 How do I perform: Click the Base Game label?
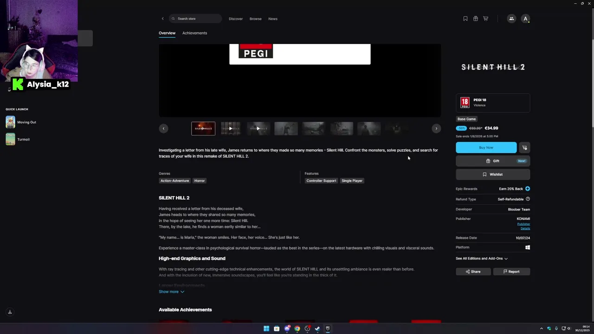click(x=466, y=119)
